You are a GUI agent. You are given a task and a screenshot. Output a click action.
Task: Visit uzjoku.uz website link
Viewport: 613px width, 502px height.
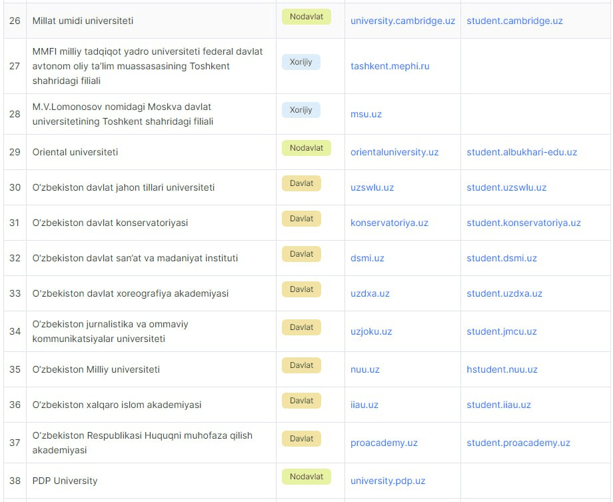(371, 331)
